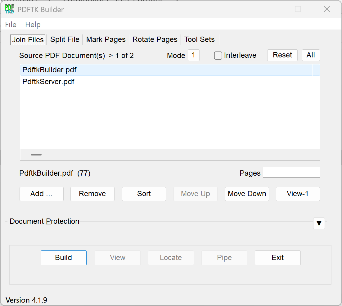The height and width of the screenshot is (306, 342).
Task: Move the selected file down
Action: click(247, 194)
